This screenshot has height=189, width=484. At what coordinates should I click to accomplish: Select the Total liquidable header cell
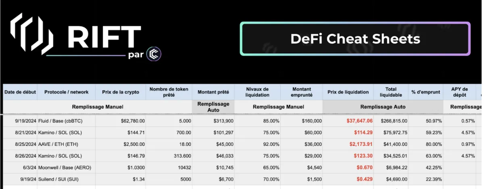(391, 92)
